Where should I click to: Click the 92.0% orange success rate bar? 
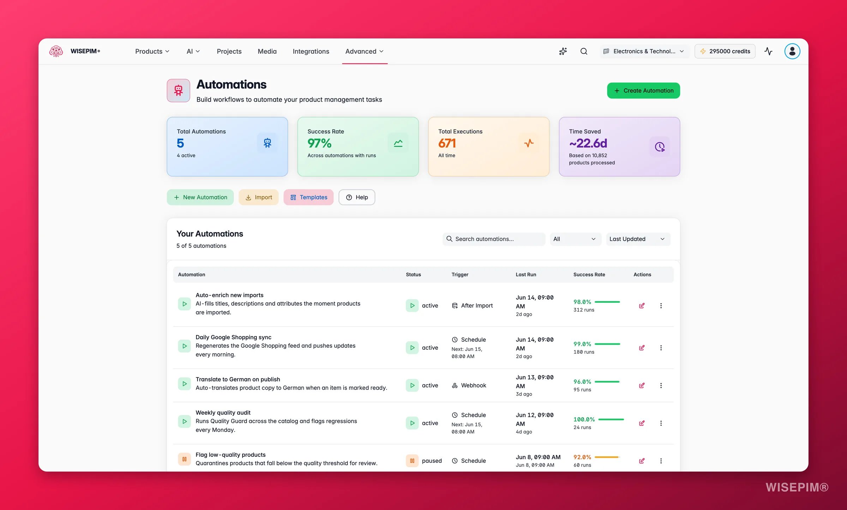tap(607, 457)
